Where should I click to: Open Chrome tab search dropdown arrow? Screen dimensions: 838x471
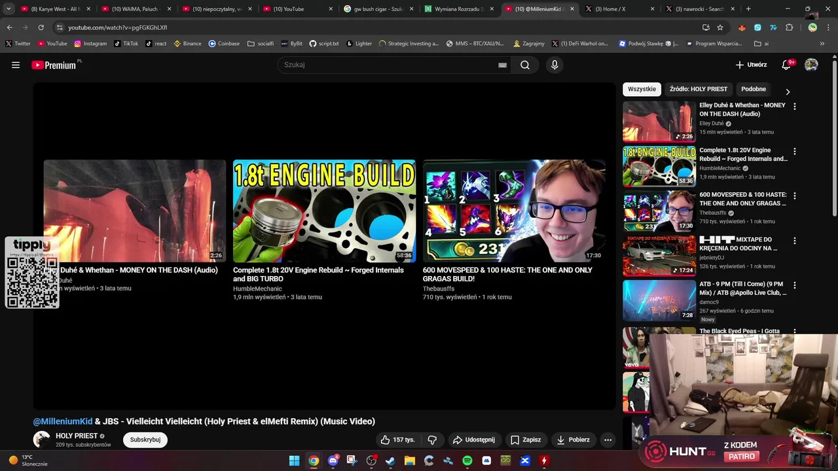click(x=9, y=9)
